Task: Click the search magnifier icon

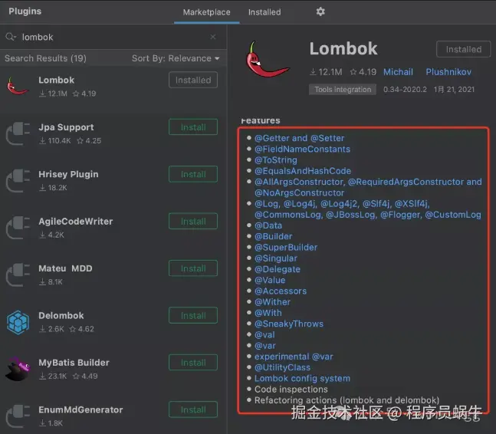Action: pyautogui.click(x=11, y=37)
